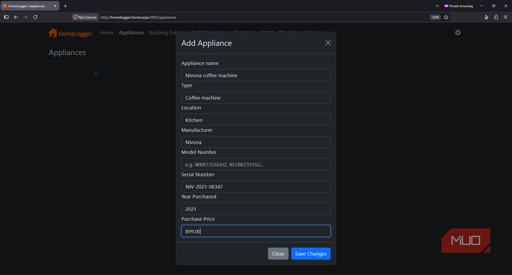Click the empty Model Number field
Viewport: 512px width, 275px height.
click(256, 164)
